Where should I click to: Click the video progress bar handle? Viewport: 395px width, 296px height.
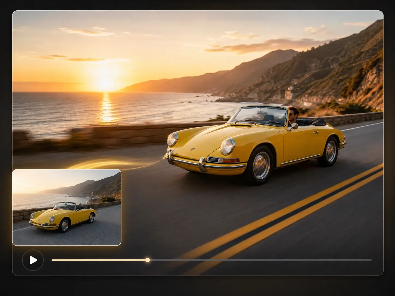point(148,260)
